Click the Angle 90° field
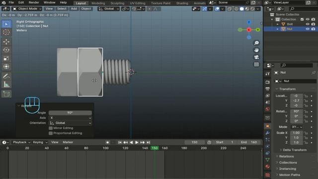 click(x=70, y=113)
